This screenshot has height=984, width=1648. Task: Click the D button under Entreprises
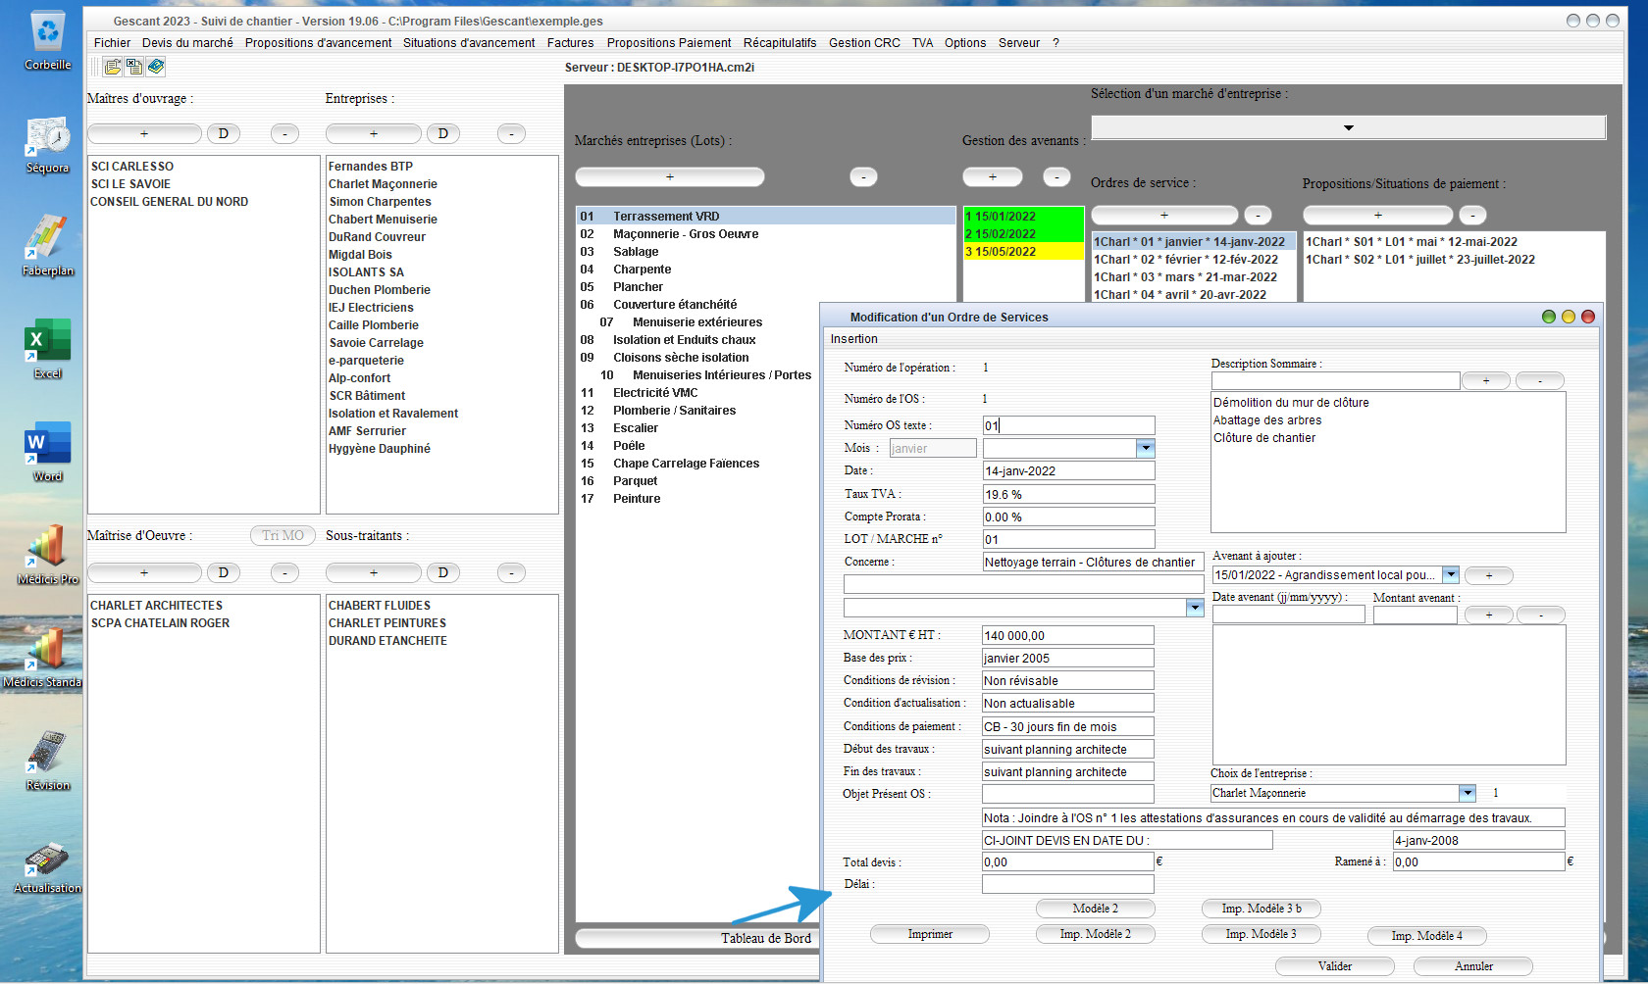click(x=442, y=133)
